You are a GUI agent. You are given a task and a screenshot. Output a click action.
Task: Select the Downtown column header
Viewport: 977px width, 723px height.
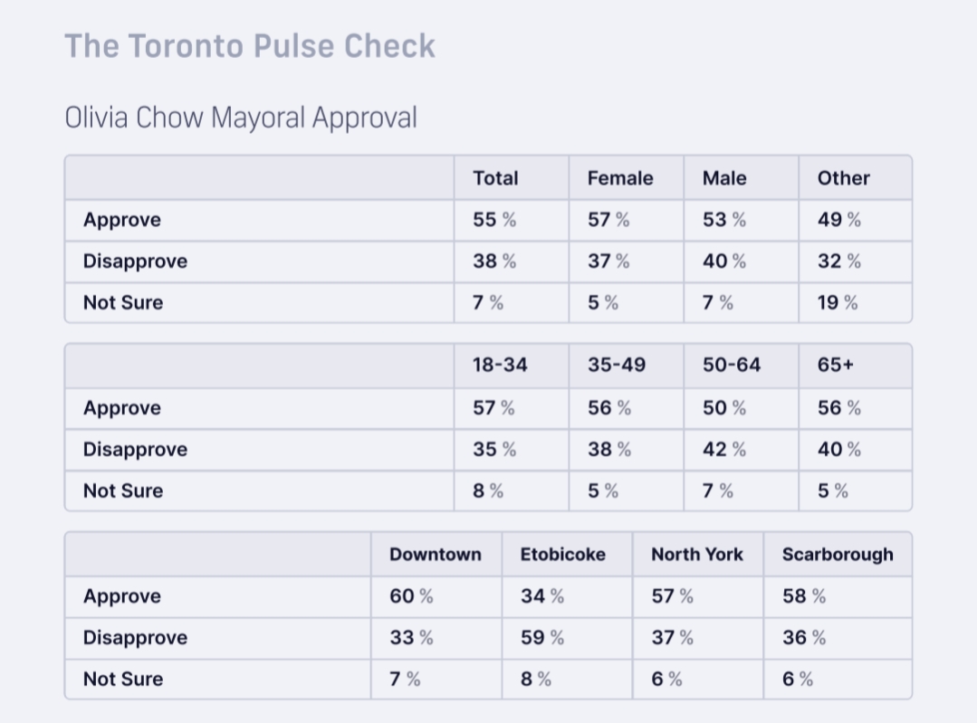(436, 555)
